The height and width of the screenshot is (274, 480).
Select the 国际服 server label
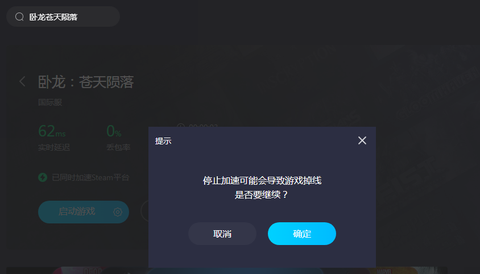pyautogui.click(x=50, y=102)
